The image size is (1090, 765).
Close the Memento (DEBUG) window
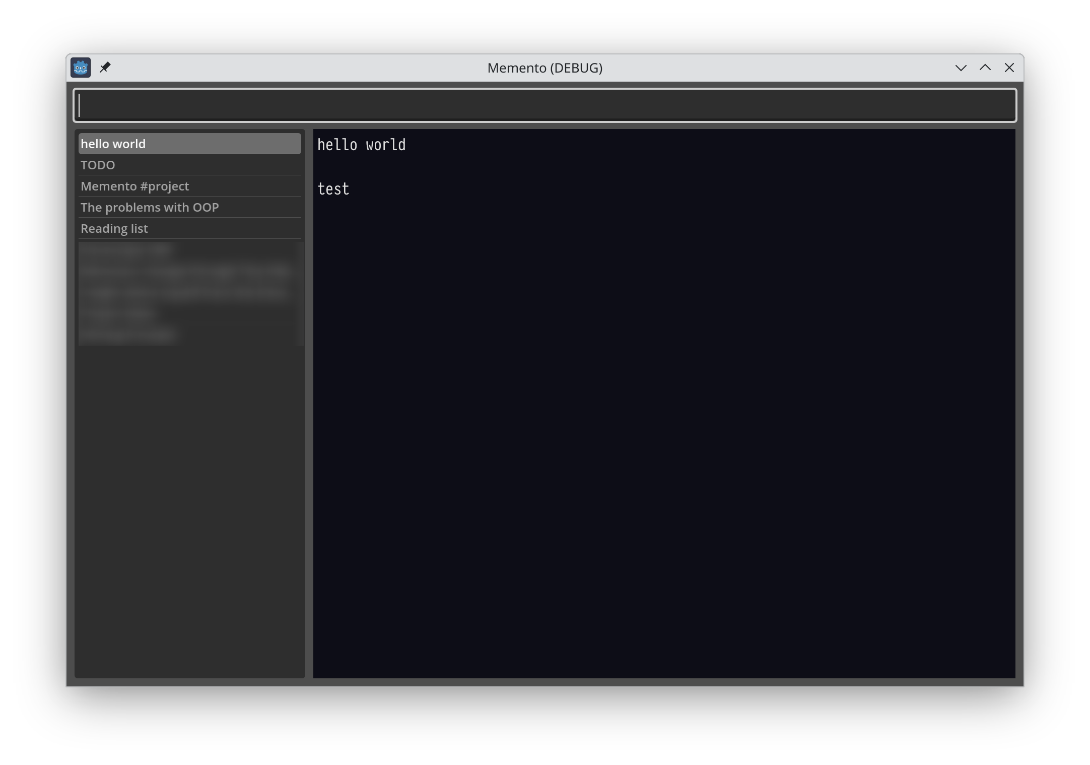pyautogui.click(x=1009, y=68)
